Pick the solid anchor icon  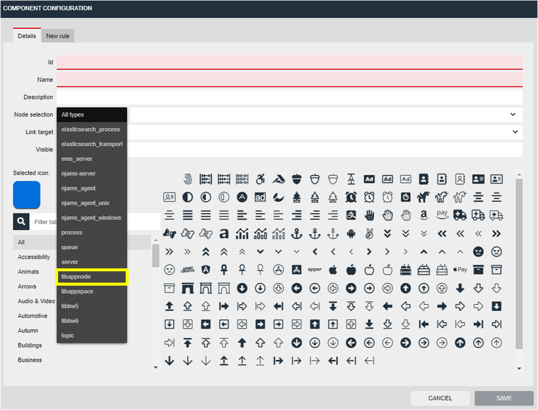pyautogui.click(x=297, y=234)
